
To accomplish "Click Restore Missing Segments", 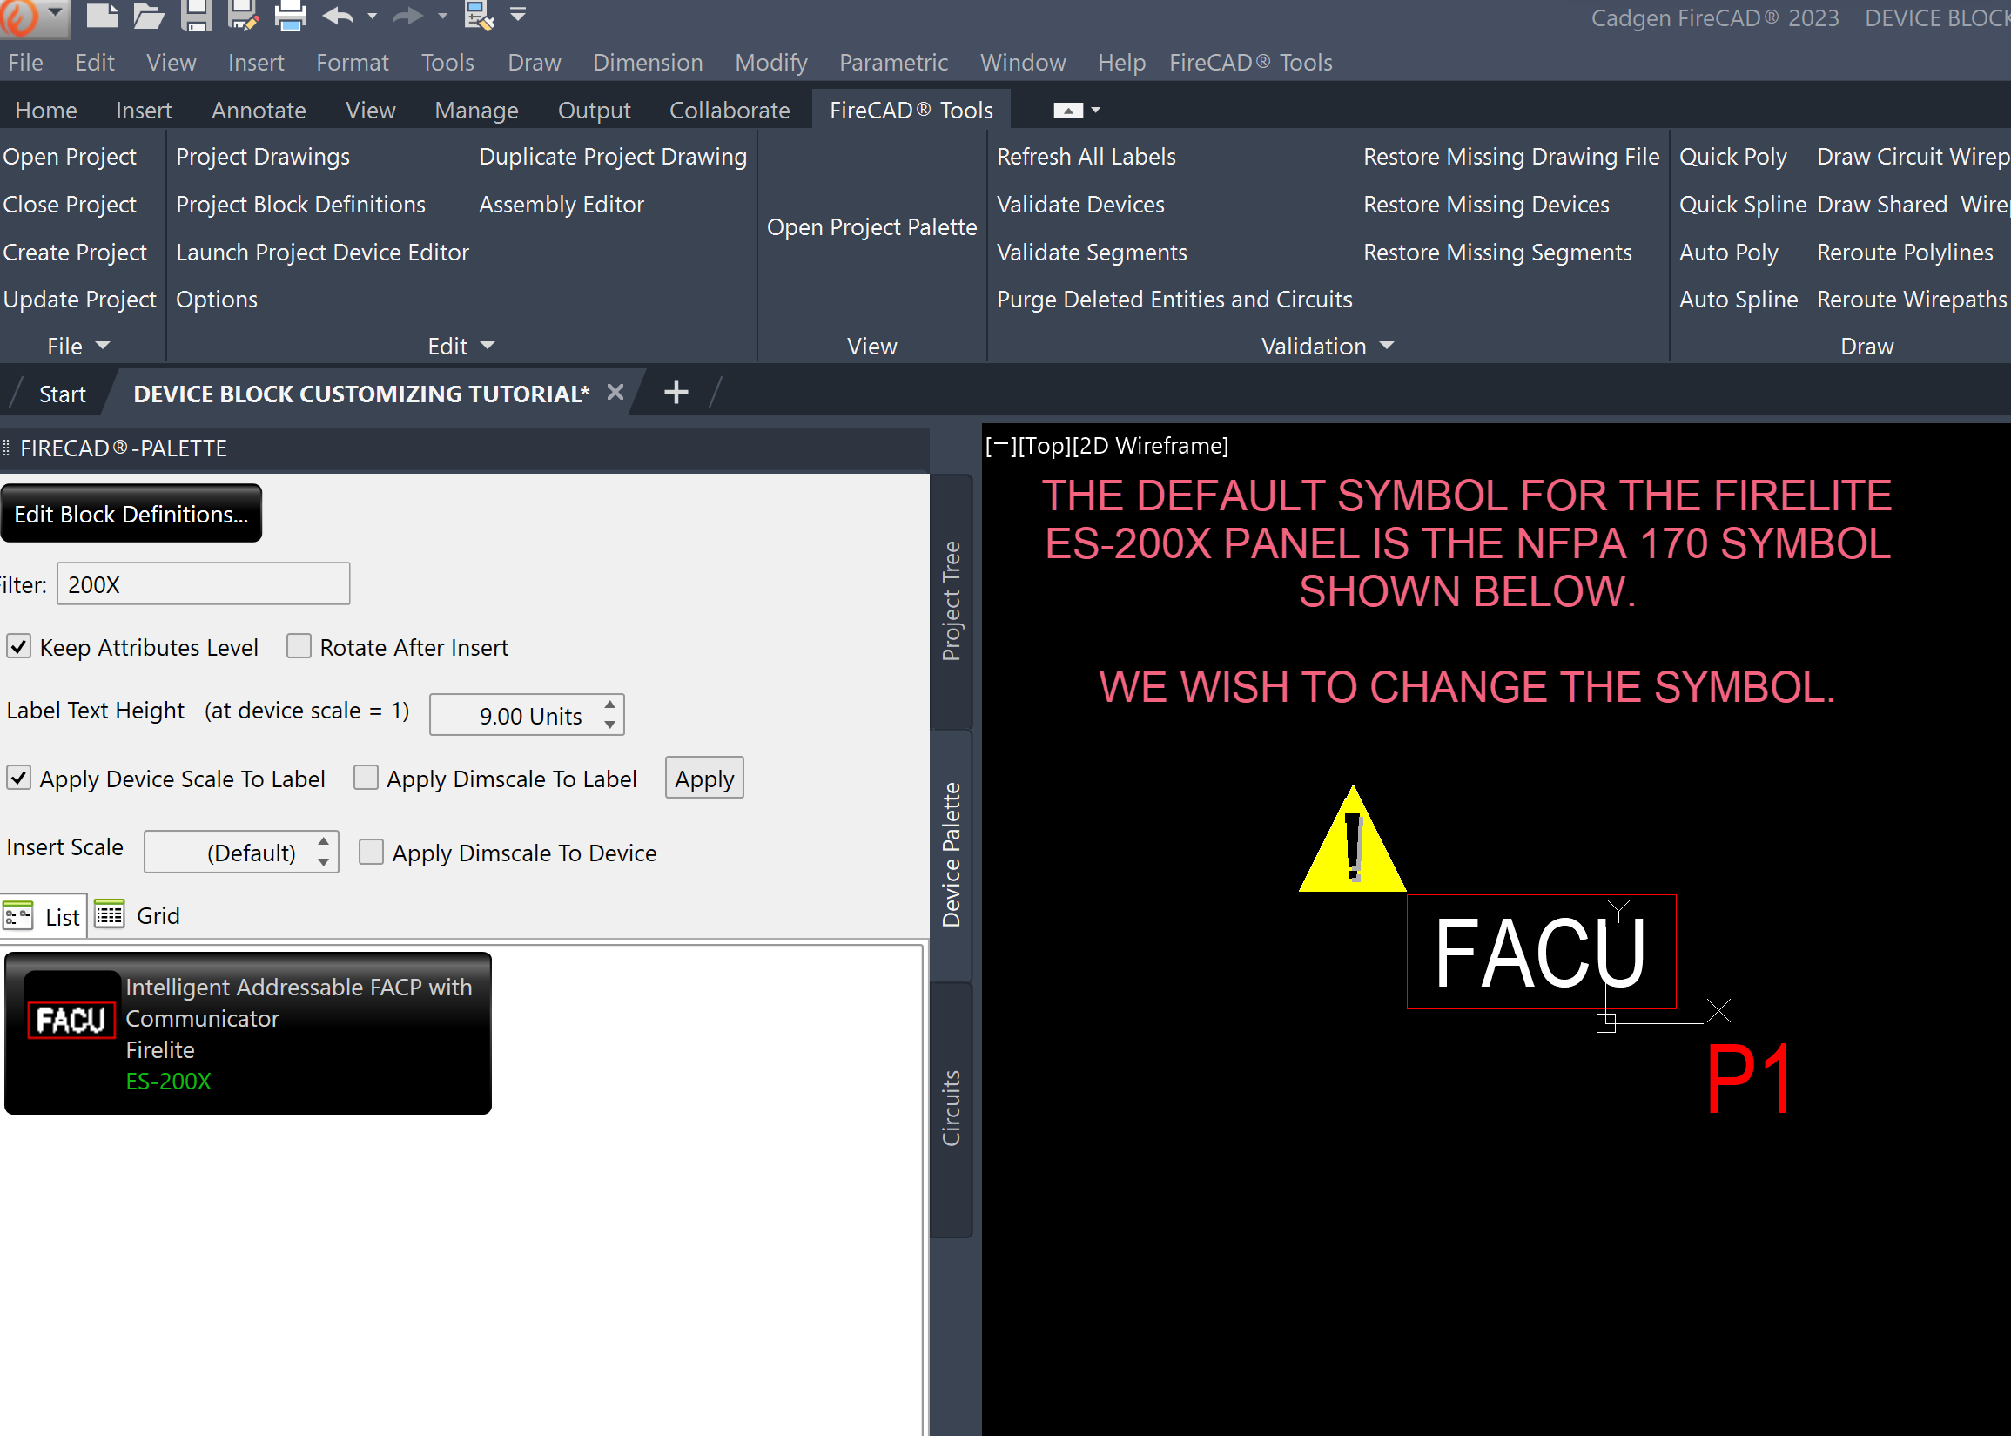I will 1497,252.
